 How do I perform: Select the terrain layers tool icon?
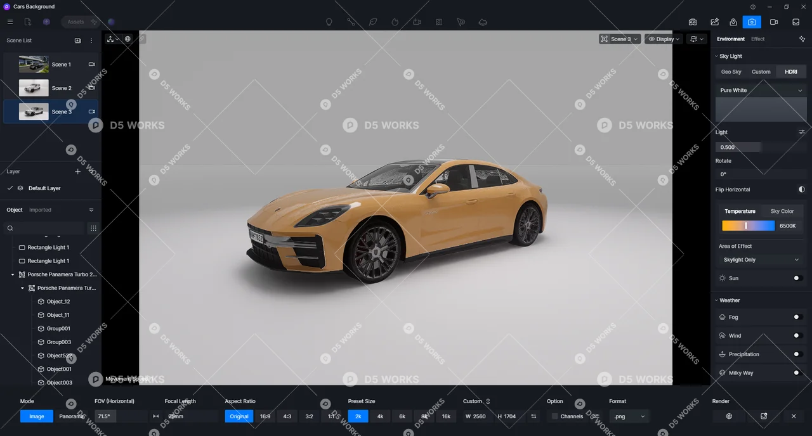tap(483, 22)
